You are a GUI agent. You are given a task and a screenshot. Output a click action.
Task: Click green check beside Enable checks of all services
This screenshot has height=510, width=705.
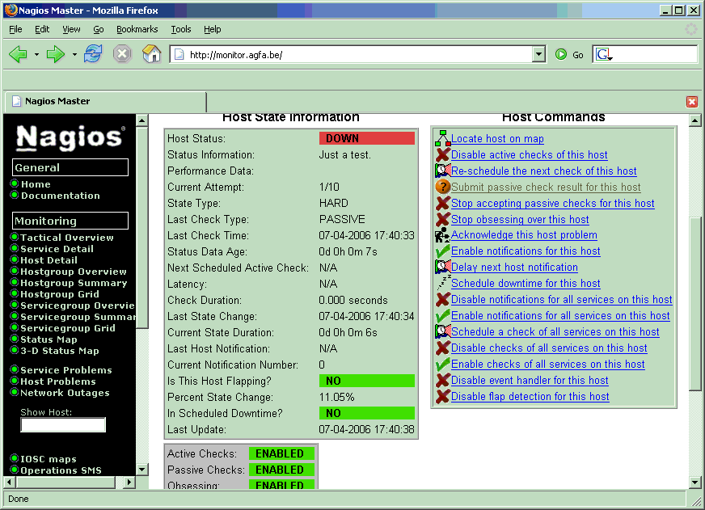coord(442,364)
